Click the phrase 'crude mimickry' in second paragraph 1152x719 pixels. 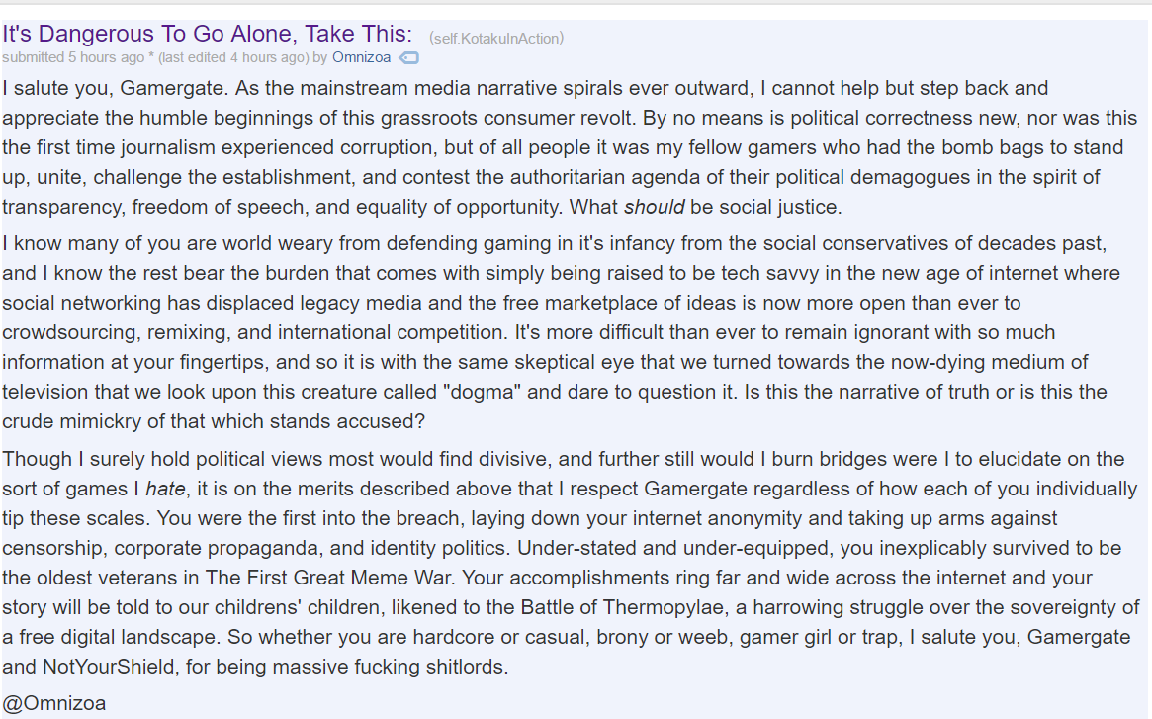coord(76,421)
